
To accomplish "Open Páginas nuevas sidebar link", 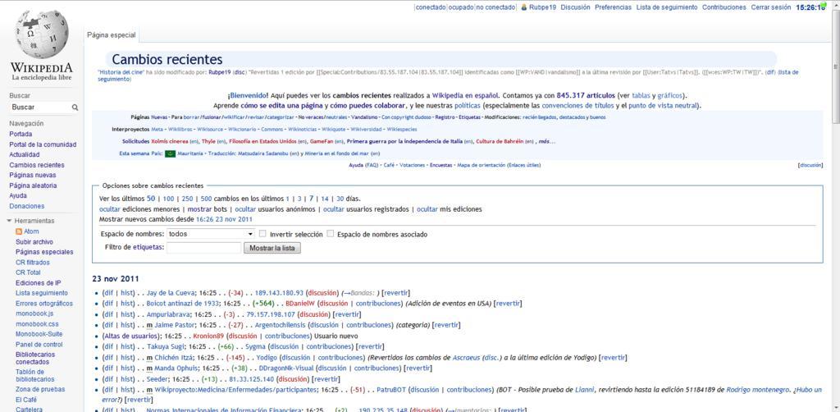I will point(33,175).
